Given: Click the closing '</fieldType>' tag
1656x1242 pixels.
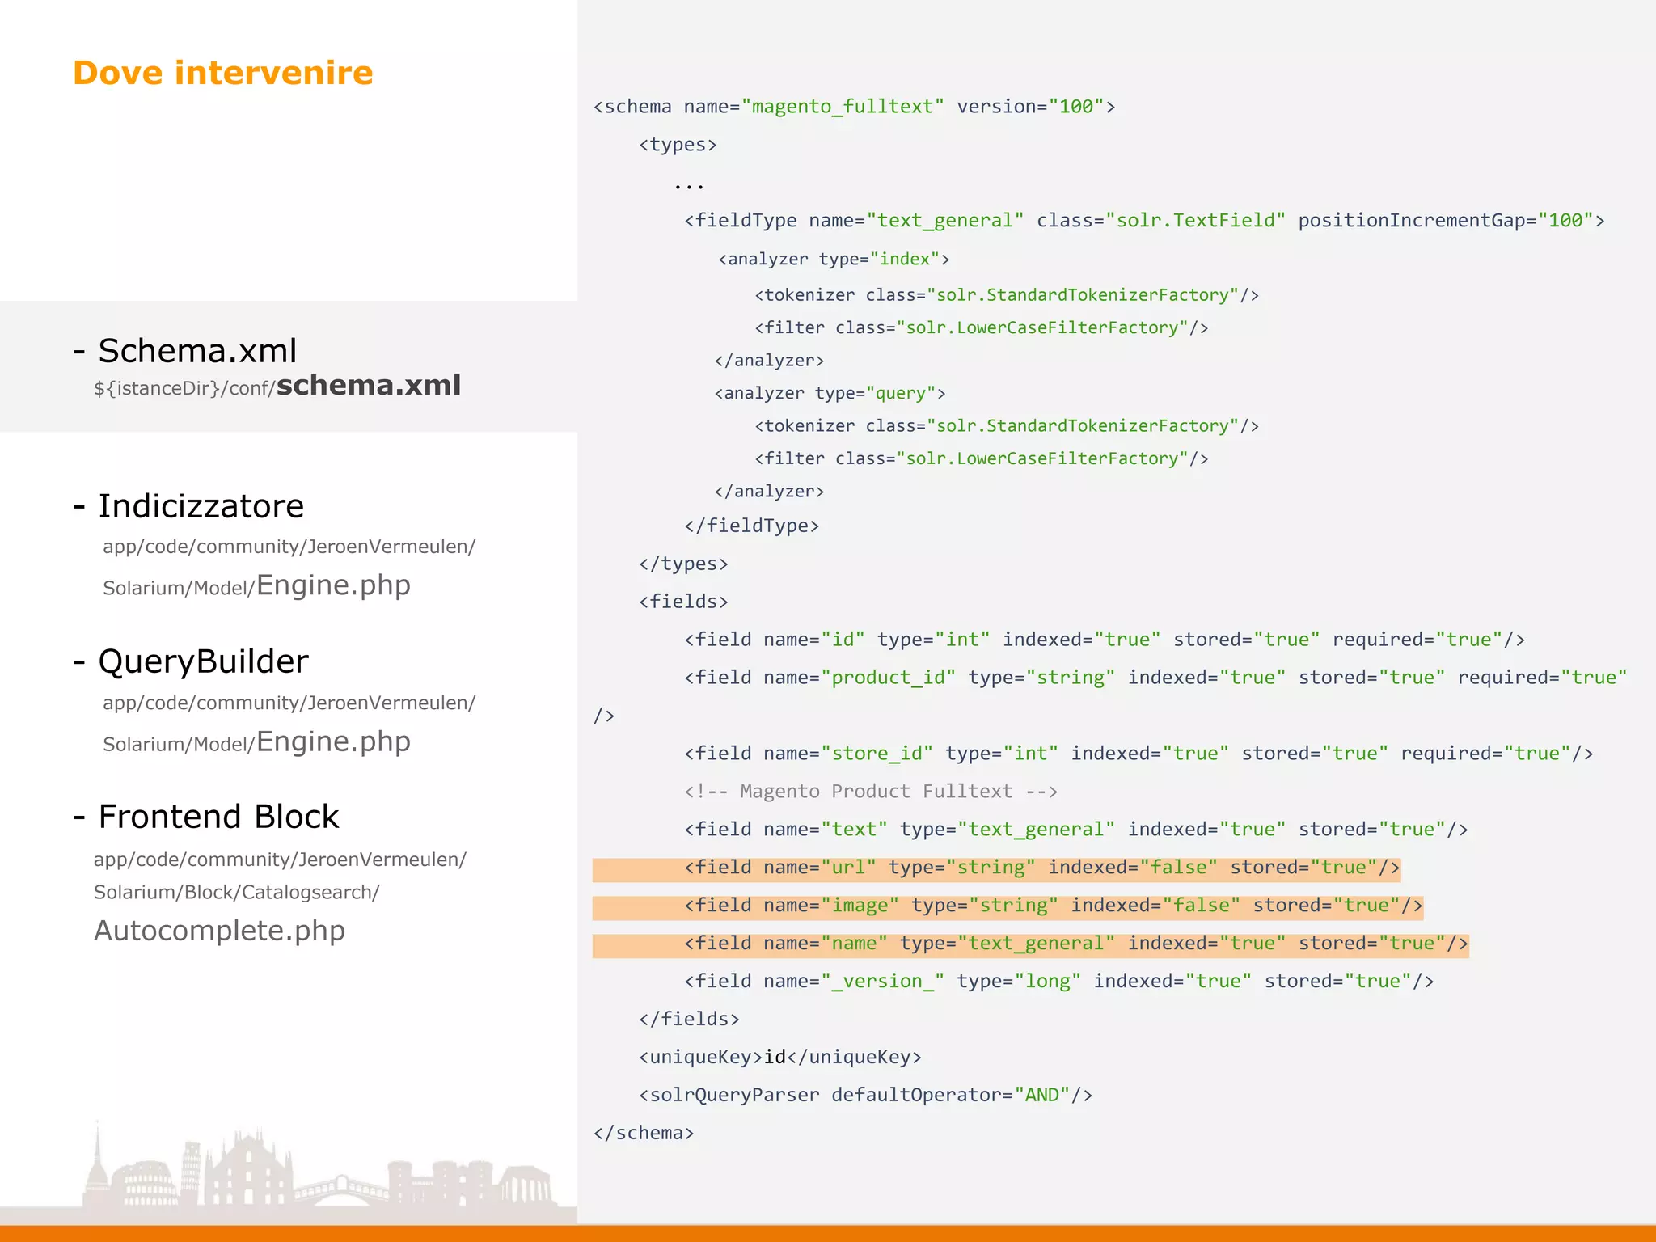Looking at the screenshot, I should pyautogui.click(x=752, y=526).
